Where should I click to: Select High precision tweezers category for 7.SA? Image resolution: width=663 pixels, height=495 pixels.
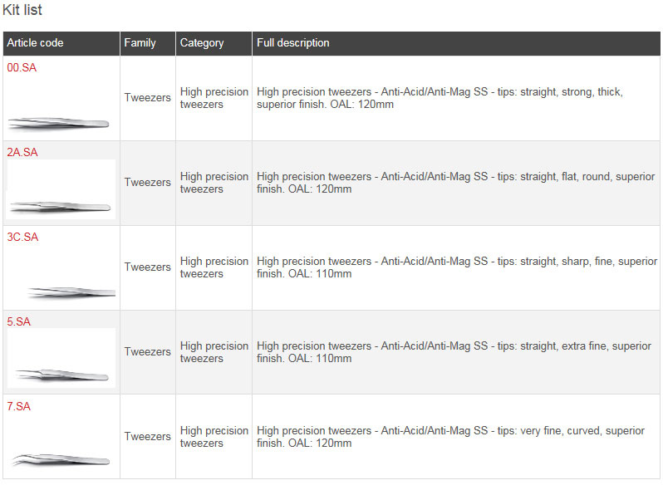(x=214, y=437)
